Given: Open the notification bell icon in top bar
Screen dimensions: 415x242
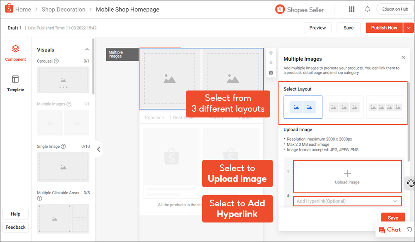Looking at the screenshot, I should click(367, 9).
